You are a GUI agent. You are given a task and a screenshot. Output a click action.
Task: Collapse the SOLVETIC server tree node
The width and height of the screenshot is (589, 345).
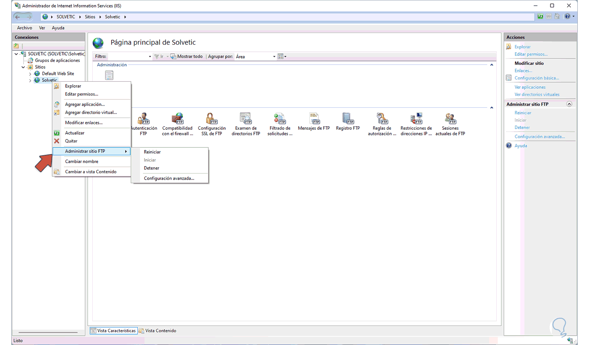tap(16, 54)
